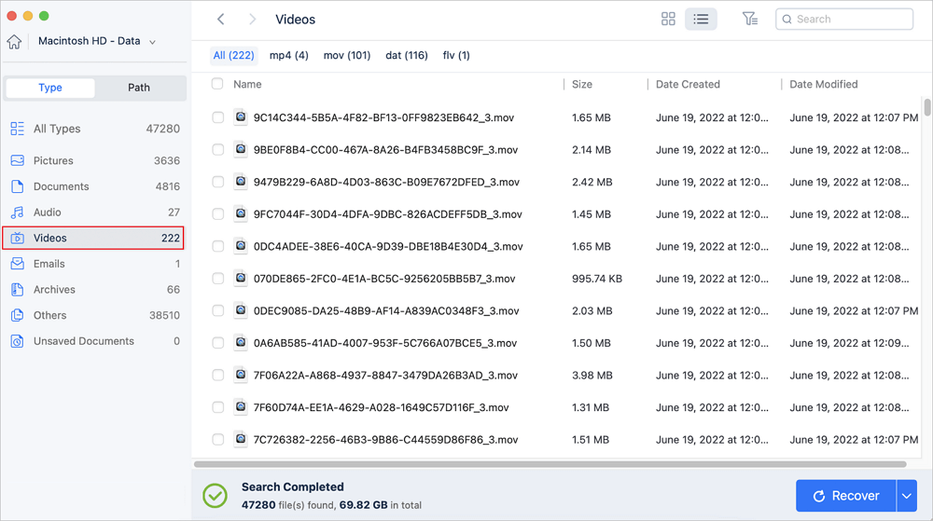This screenshot has width=933, height=521.
Task: Click the Videos category icon
Action: coord(17,238)
